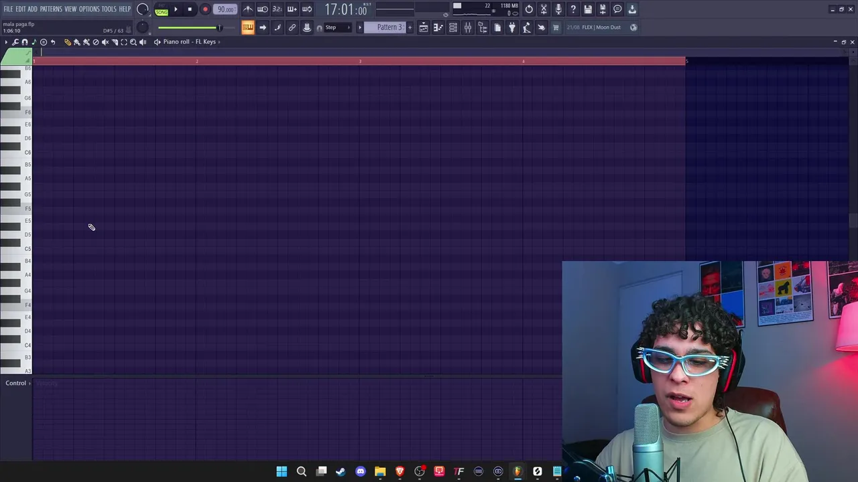
Task: Click the speech bubble project info icon
Action: (x=617, y=9)
